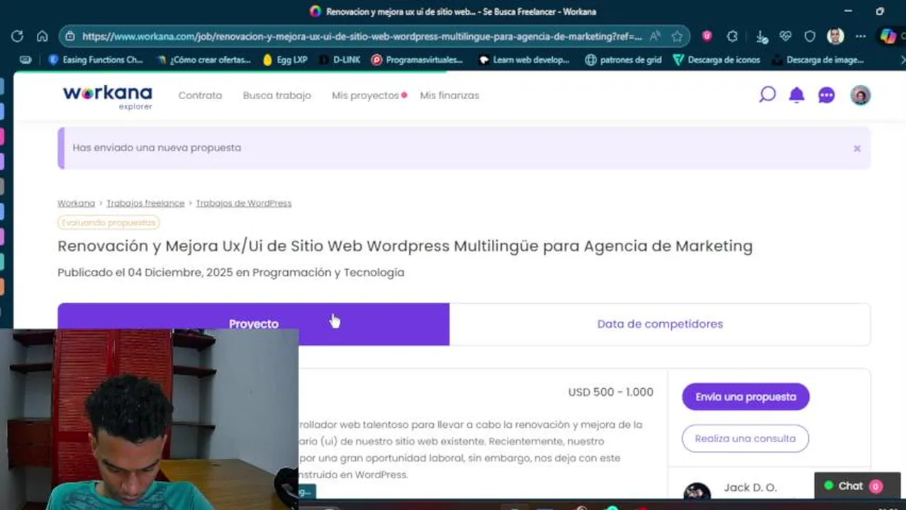This screenshot has width=906, height=510.
Task: Click the project title 'Renovación y Mejora Ux/Ui'
Action: point(405,246)
